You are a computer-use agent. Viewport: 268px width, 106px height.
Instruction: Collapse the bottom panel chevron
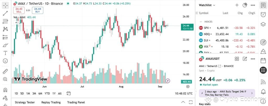tap(183, 102)
